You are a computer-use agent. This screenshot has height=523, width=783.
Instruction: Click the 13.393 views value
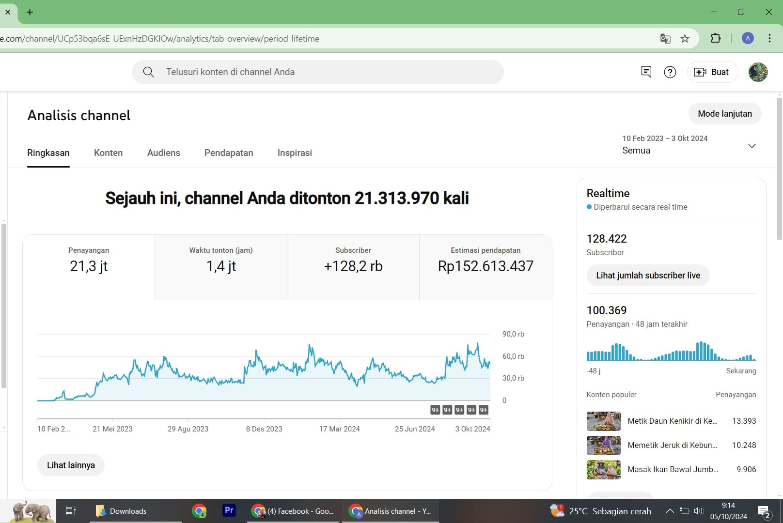point(744,421)
